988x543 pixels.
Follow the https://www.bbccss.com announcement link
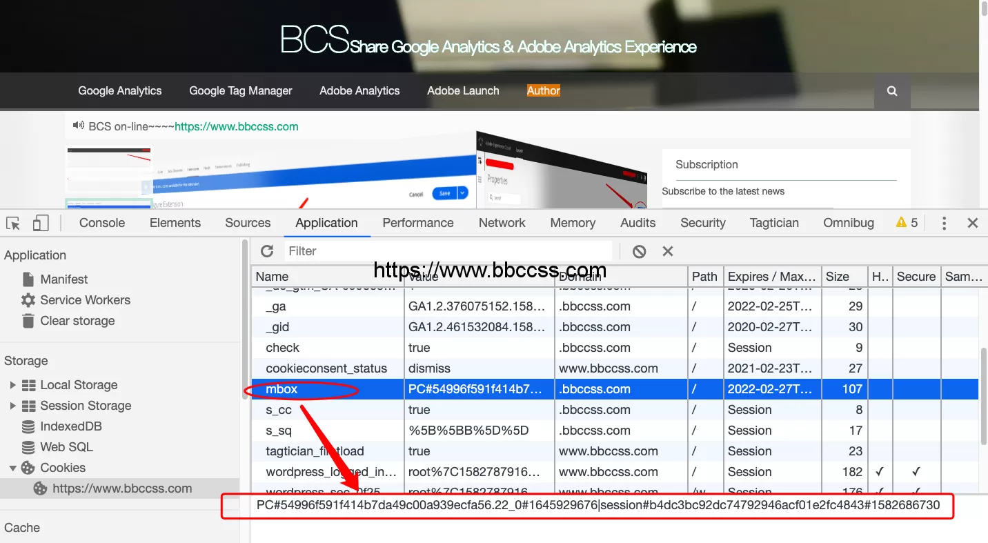coord(237,126)
